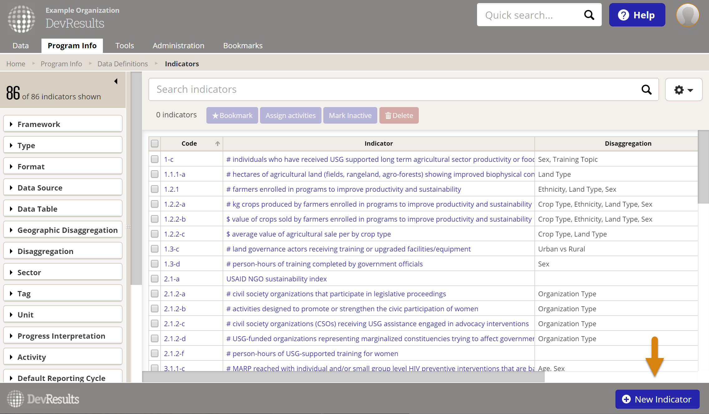The height and width of the screenshot is (414, 709).
Task: Click the New Indicator button
Action: [x=657, y=399]
